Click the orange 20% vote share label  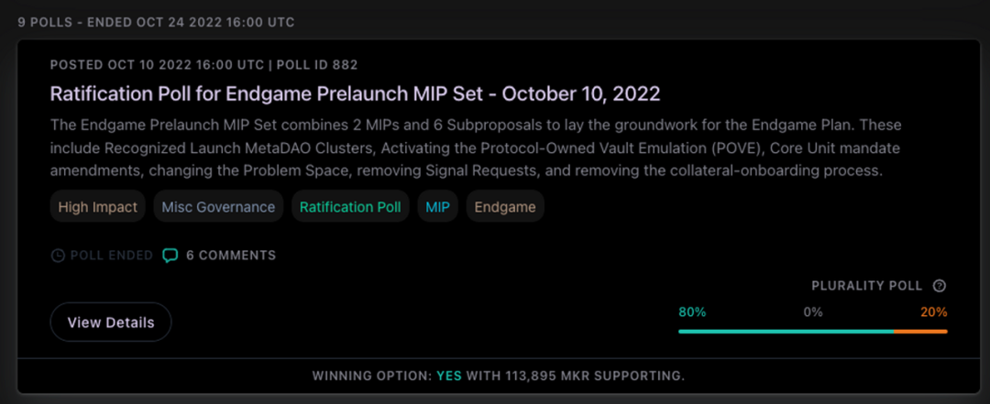point(934,312)
